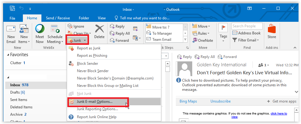Click Reply in the ribbon
This screenshot has height=124, width=301.
(x=117, y=26)
